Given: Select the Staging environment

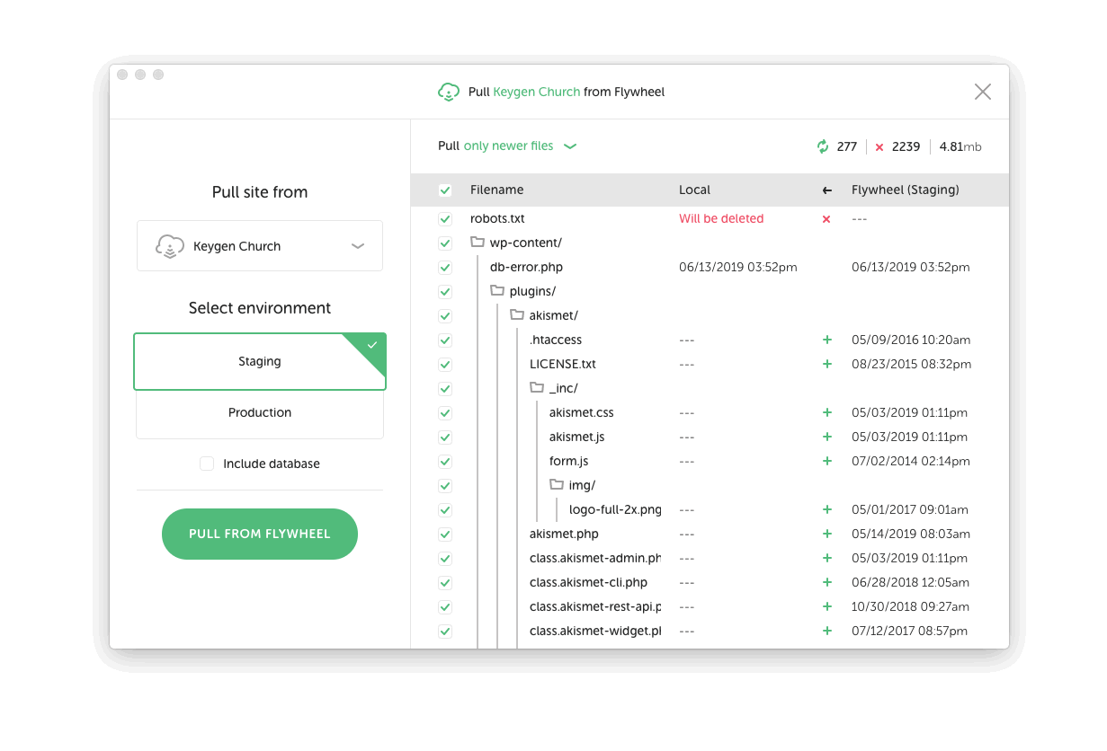Looking at the screenshot, I should 260,362.
